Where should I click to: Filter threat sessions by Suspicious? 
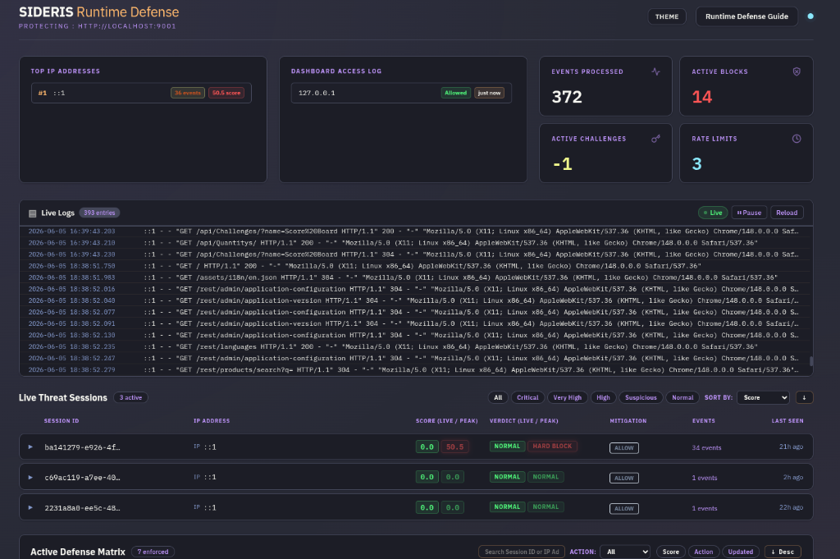pyautogui.click(x=641, y=397)
